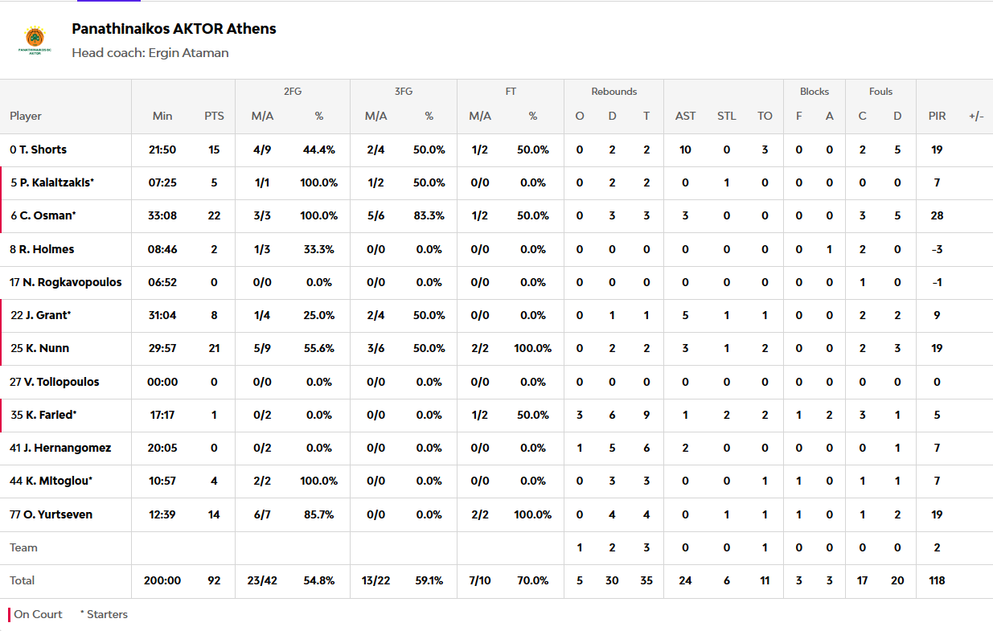Click the PTS column header
The height and width of the screenshot is (631, 993).
[214, 116]
